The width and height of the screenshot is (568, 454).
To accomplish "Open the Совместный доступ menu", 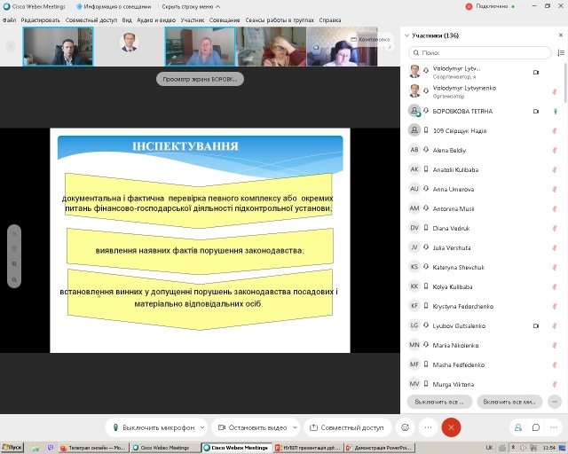I will pos(91,20).
